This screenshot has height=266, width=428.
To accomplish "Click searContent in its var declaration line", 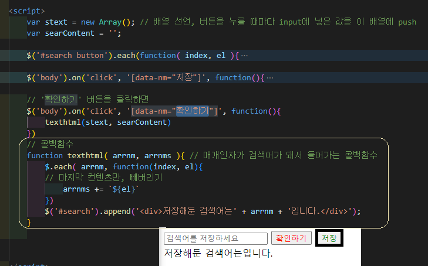I will pyautogui.click(x=70, y=33).
